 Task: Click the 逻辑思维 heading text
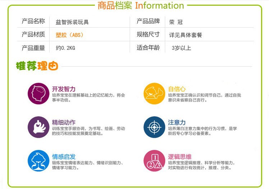coord(180,157)
